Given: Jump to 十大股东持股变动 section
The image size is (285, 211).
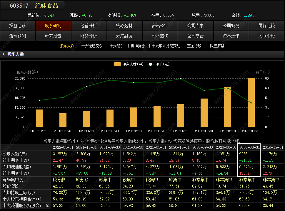Looking at the screenshot, I should pos(166,46).
